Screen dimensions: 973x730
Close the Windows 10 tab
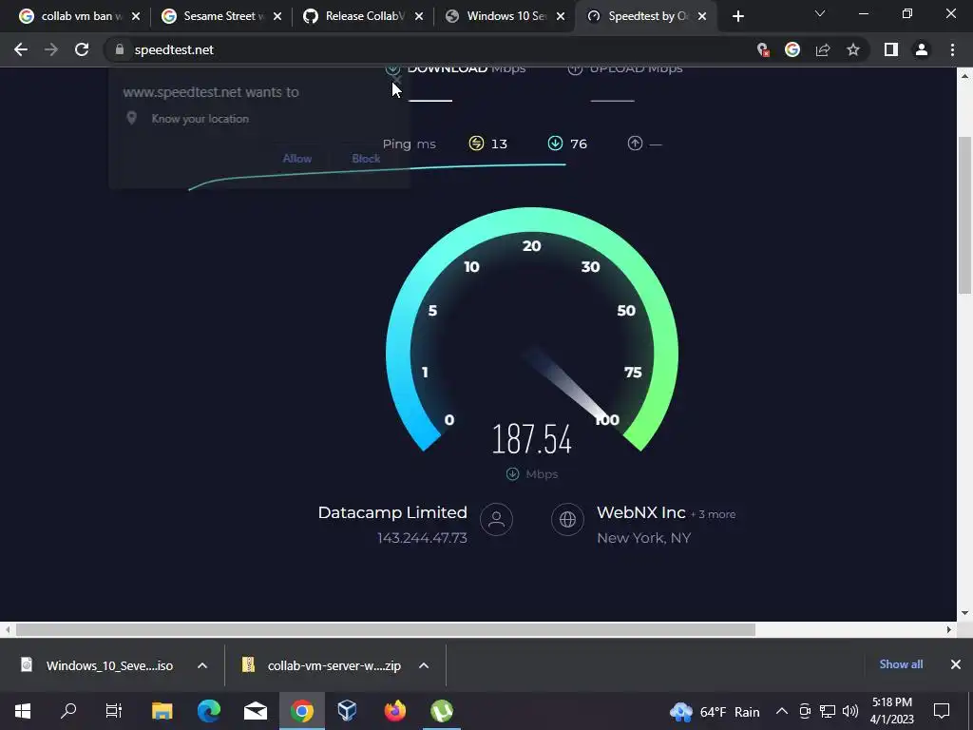(561, 17)
